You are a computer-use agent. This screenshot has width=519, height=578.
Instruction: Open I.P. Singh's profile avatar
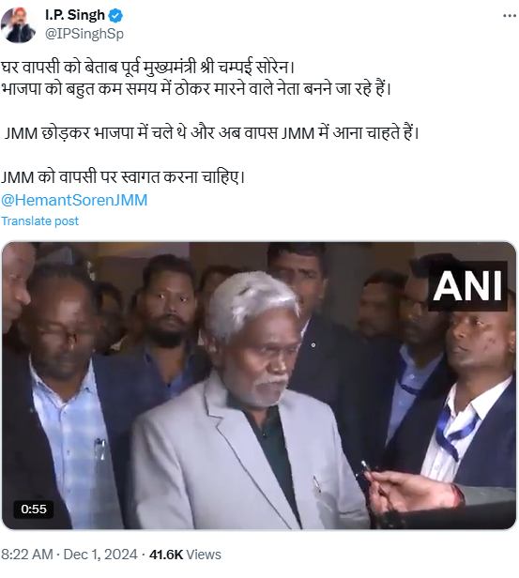(x=19, y=25)
